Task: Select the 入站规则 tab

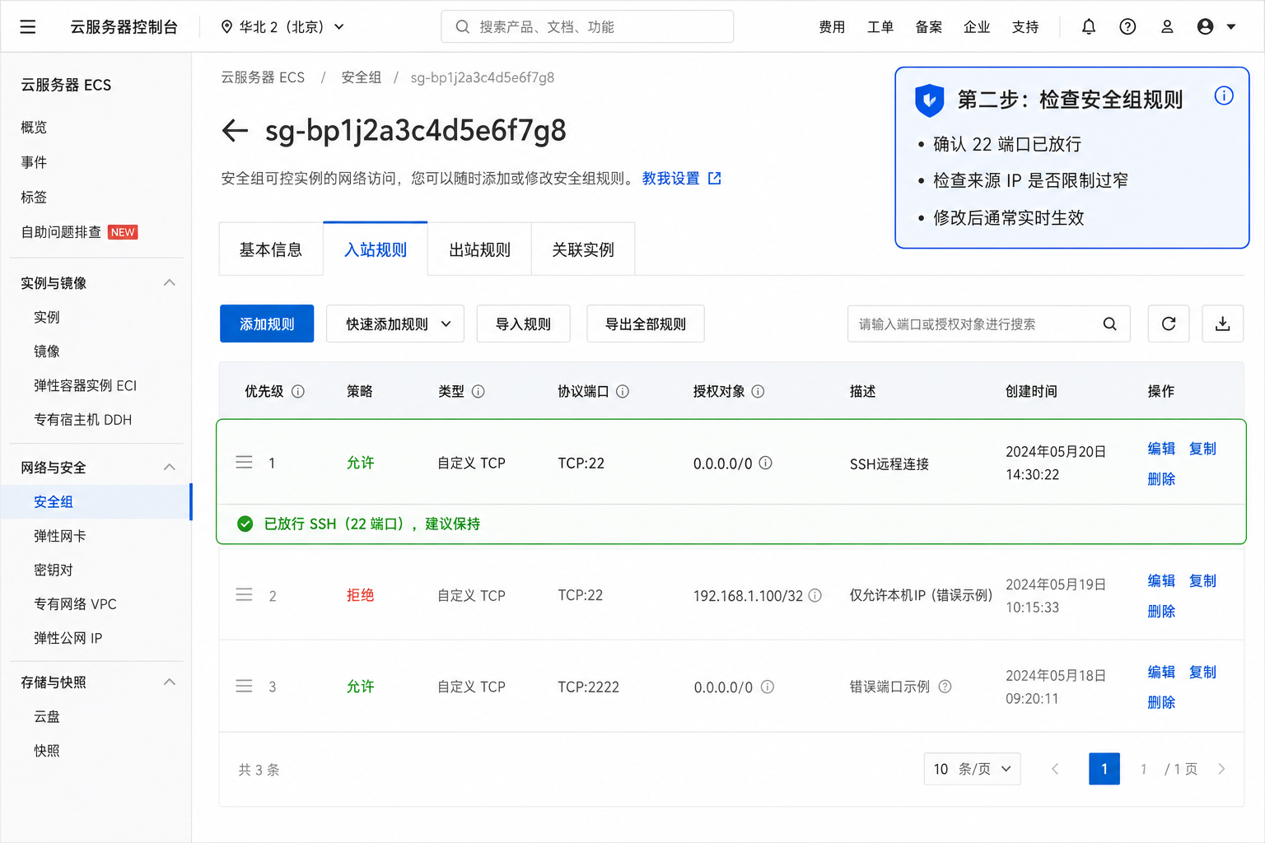Action: tap(376, 249)
